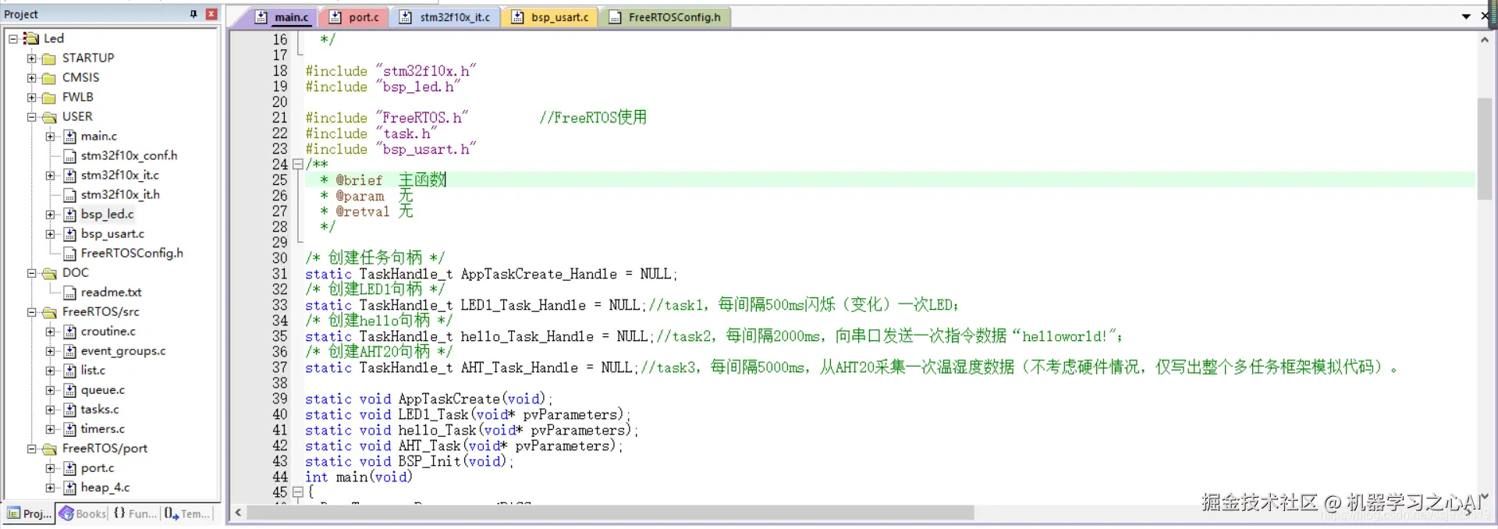This screenshot has width=1498, height=529.
Task: Collapse the main function fold at line 45
Action: [297, 492]
